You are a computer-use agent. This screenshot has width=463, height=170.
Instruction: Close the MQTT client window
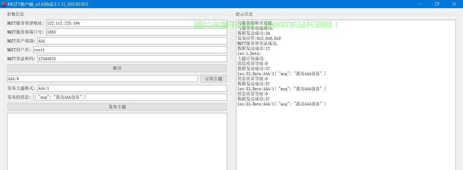(454, 4)
